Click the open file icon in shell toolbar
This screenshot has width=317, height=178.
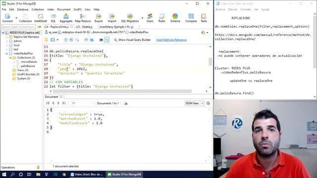46,40
